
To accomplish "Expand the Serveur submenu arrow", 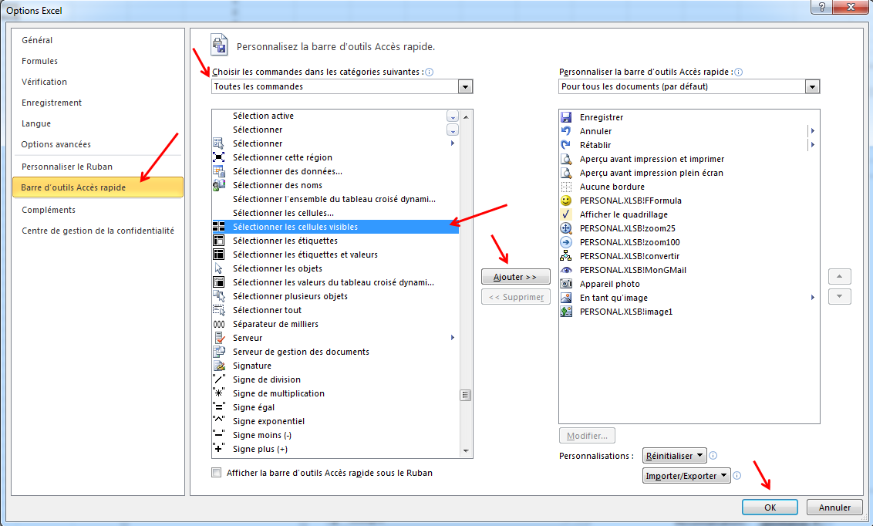I will click(x=453, y=338).
